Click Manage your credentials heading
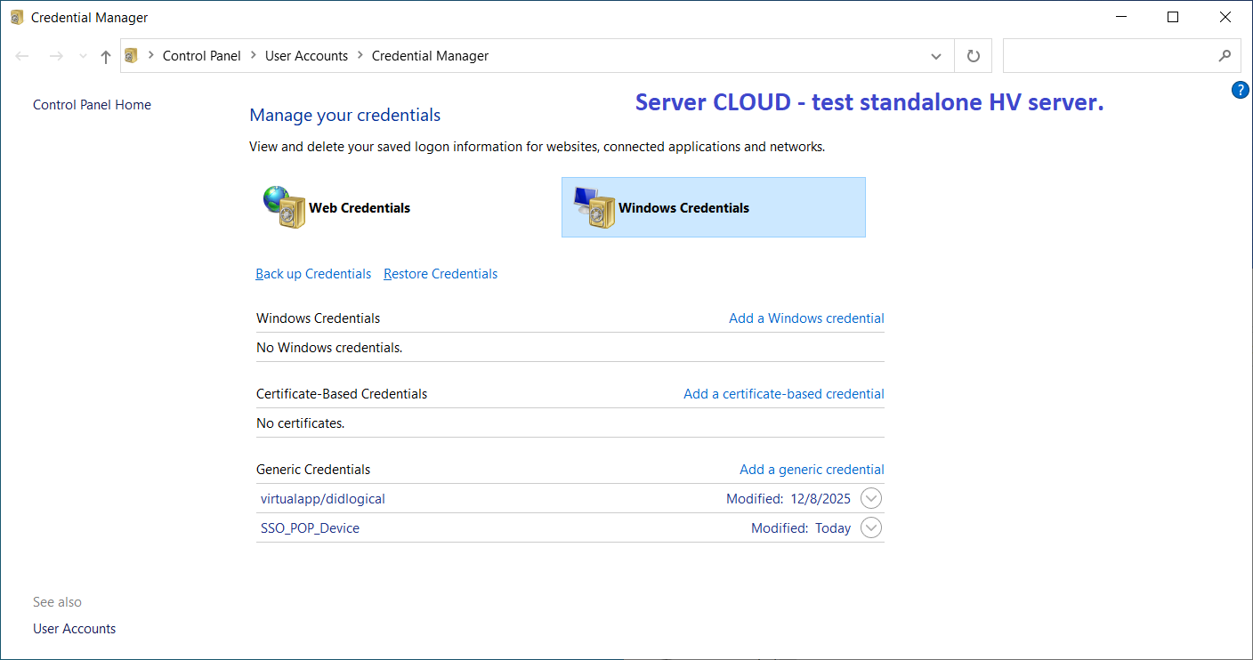This screenshot has width=1253, height=660. pos(345,115)
